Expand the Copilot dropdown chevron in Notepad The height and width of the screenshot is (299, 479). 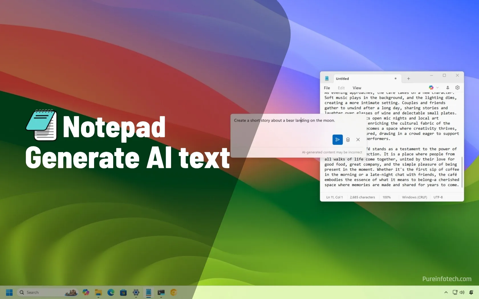click(437, 88)
